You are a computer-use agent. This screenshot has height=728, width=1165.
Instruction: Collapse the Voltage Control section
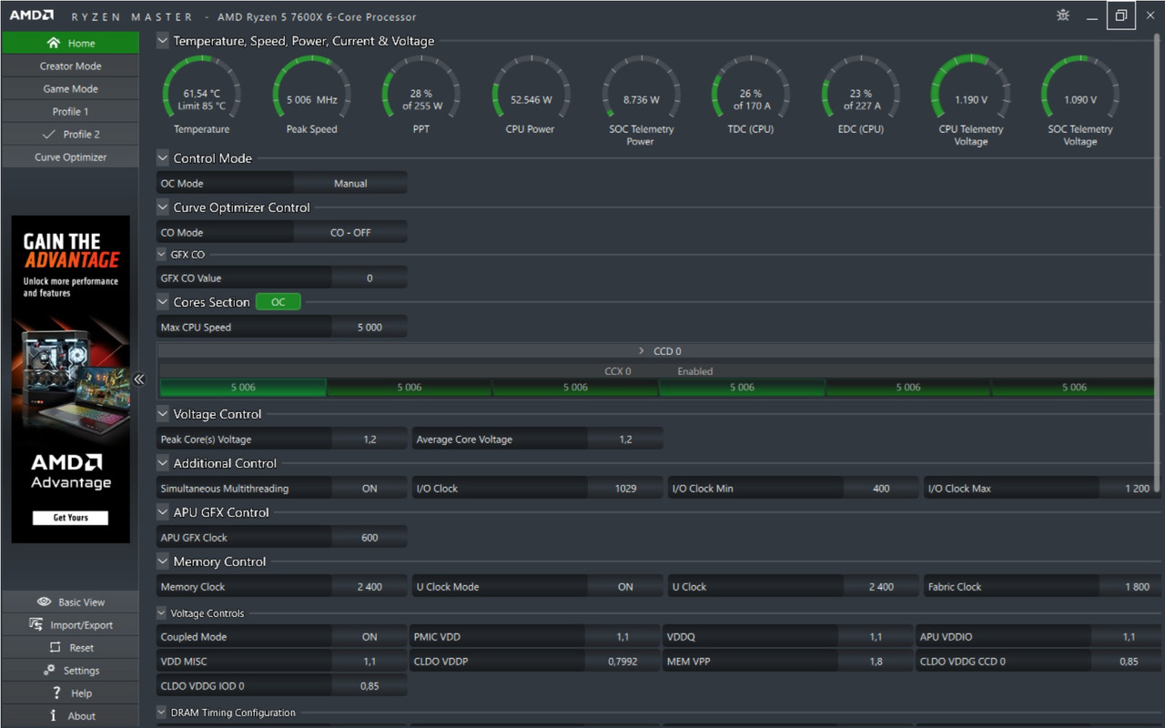coord(162,413)
